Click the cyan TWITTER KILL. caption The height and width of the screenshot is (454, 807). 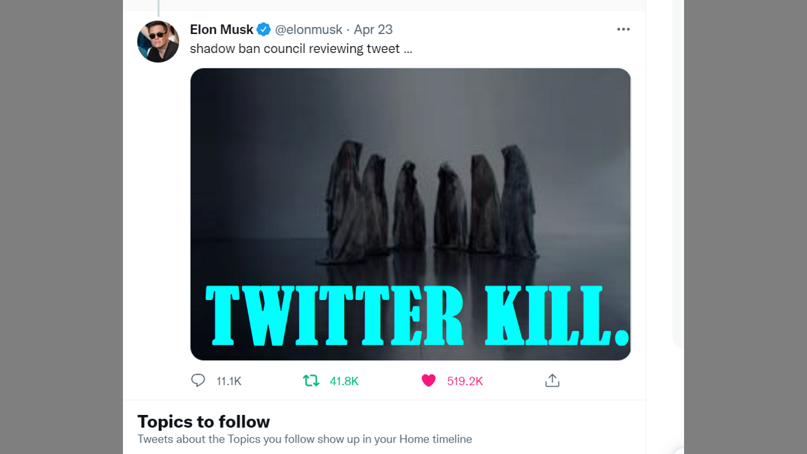click(417, 316)
